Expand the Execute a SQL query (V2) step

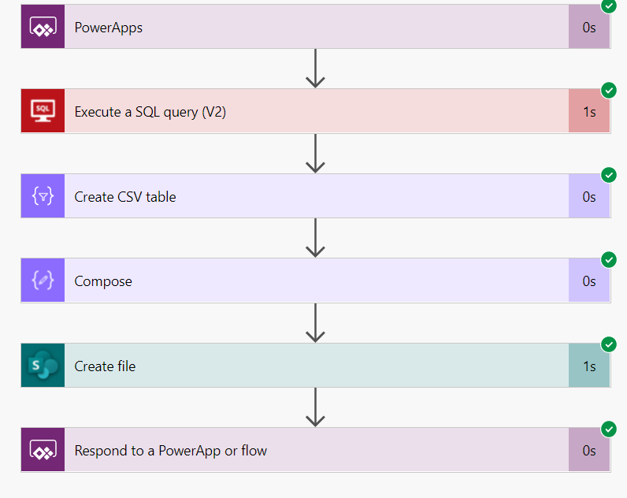(315, 112)
